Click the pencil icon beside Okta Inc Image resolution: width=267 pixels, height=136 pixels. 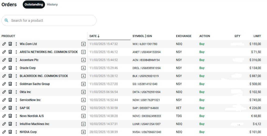(4, 92)
